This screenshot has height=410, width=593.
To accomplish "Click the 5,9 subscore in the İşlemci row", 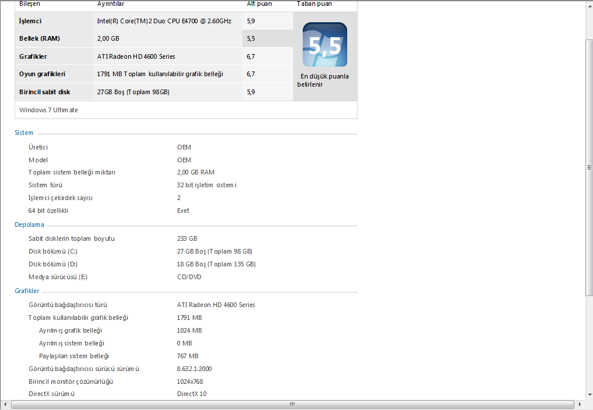I will (x=250, y=21).
